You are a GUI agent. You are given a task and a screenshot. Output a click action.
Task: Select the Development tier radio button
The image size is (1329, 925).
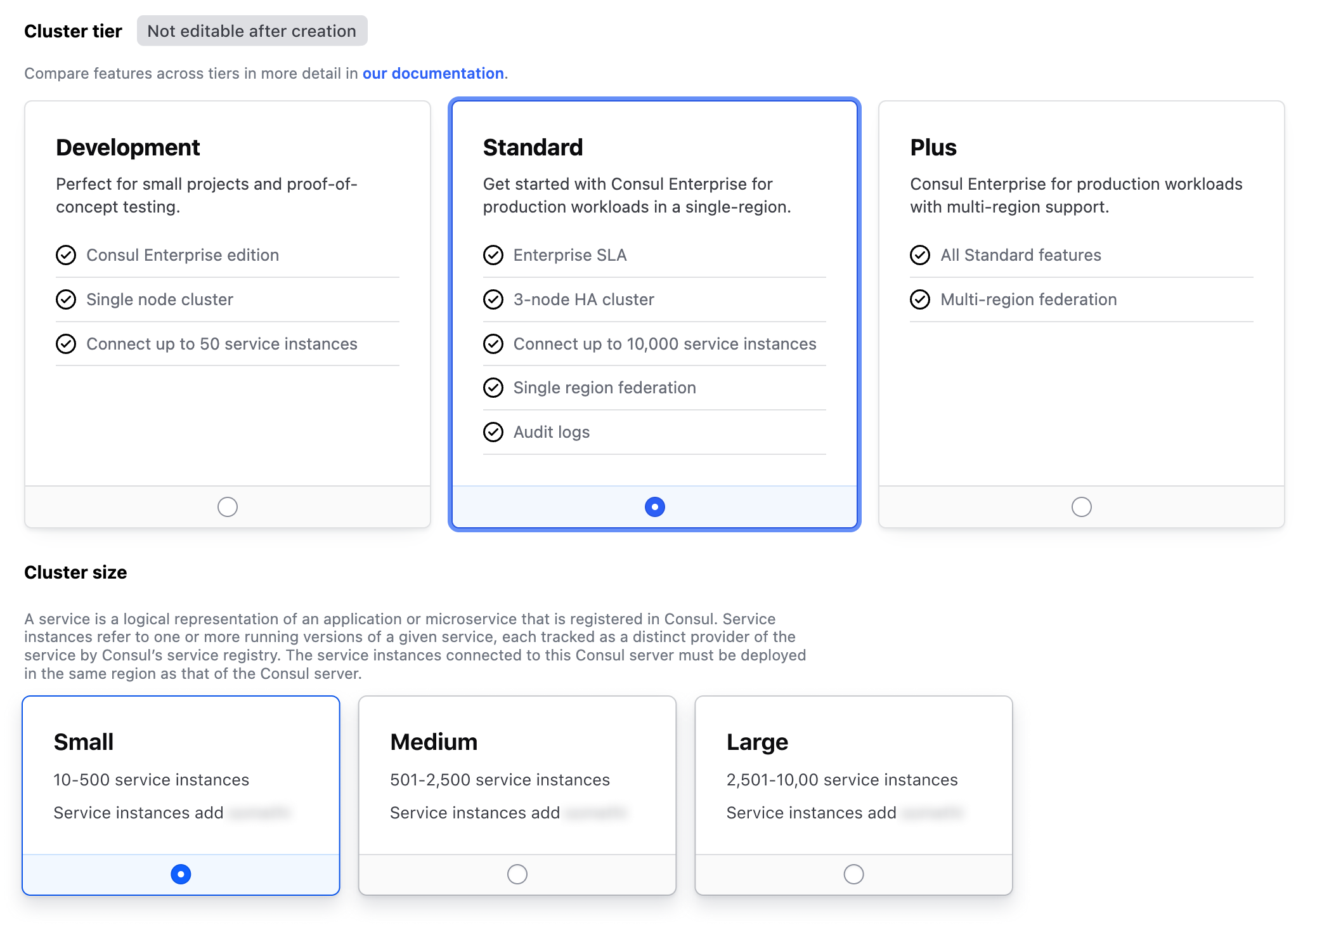[228, 507]
